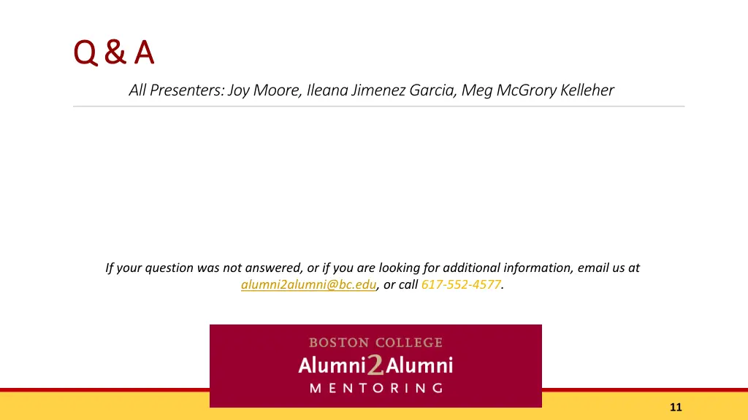Click the MENTORING word in the logo
Screen dimensions: 748x420
pyautogui.click(x=376, y=388)
